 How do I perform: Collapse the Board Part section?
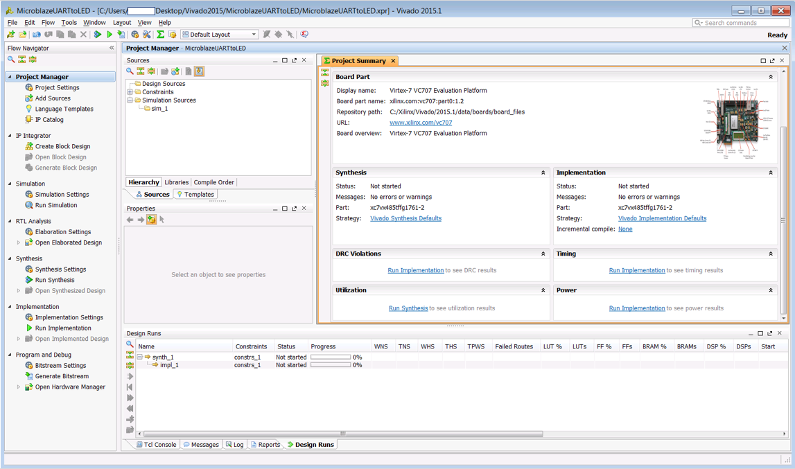coord(771,77)
